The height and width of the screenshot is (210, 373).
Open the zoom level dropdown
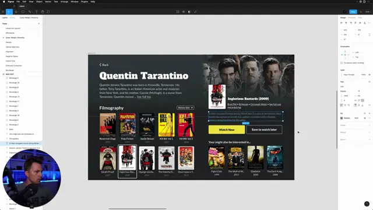368,12
